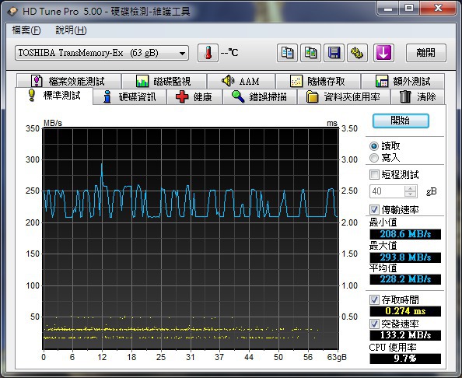Click the copy screenshot to clipboard icon

pos(310,53)
